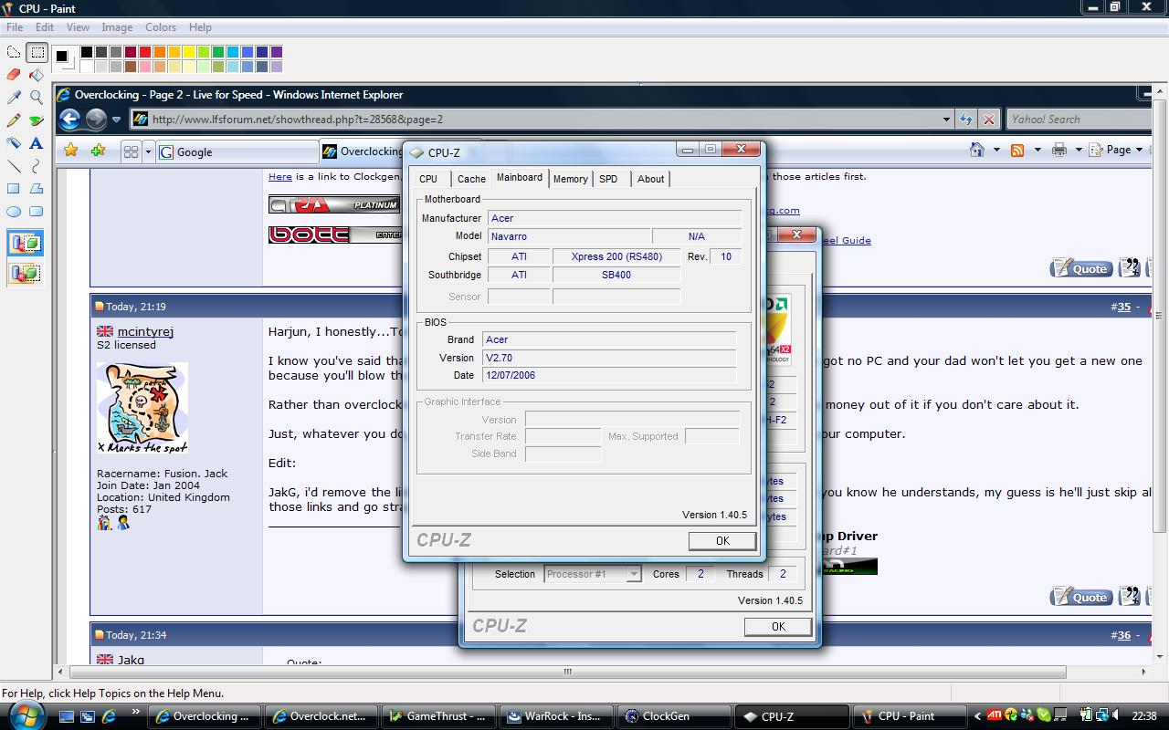Click the Memory tab in the CPU-Z window
This screenshot has height=730, width=1169.
click(571, 179)
